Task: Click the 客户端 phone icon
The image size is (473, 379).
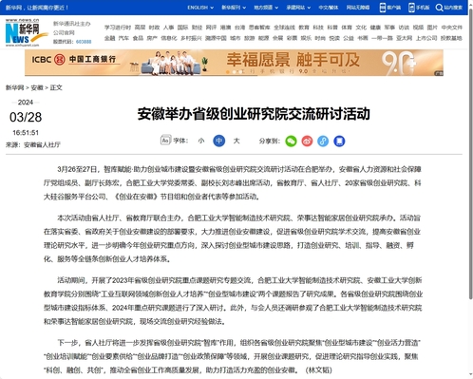Action: (x=383, y=8)
